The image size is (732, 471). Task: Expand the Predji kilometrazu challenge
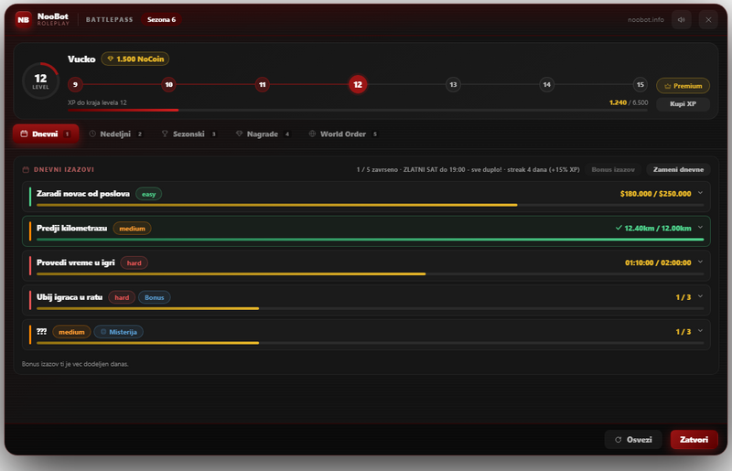tap(700, 228)
